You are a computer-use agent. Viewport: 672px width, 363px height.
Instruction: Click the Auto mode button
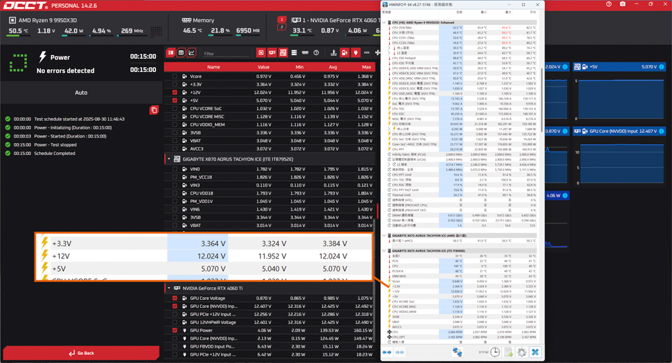pos(81,93)
